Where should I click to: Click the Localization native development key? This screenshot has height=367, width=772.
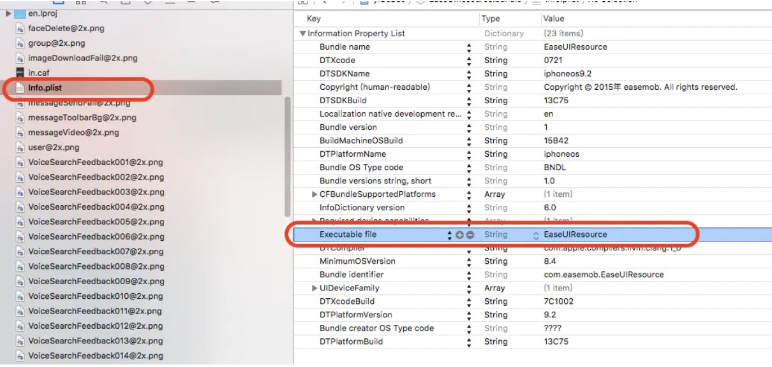[390, 114]
